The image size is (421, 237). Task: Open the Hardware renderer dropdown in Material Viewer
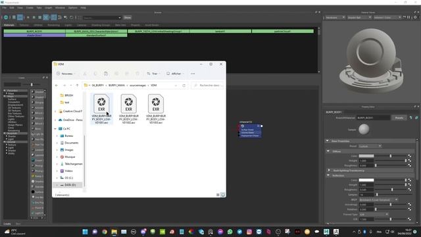pos(335,18)
